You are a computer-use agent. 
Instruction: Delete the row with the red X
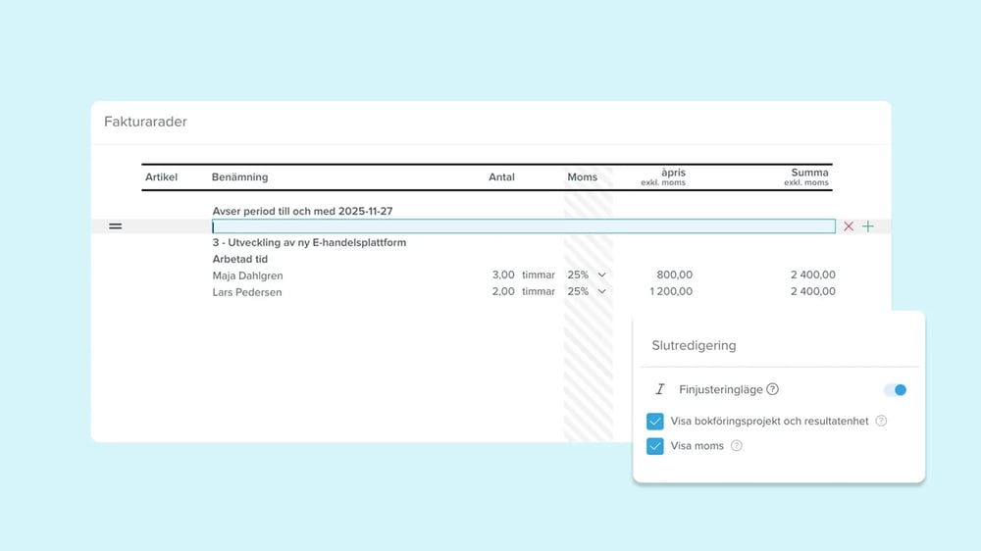[x=849, y=226]
